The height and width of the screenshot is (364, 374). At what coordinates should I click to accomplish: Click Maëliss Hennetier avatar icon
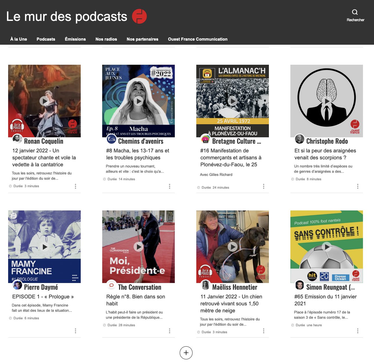click(206, 285)
